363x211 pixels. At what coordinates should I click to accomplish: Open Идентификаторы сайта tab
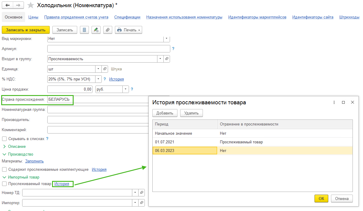pos(313,17)
